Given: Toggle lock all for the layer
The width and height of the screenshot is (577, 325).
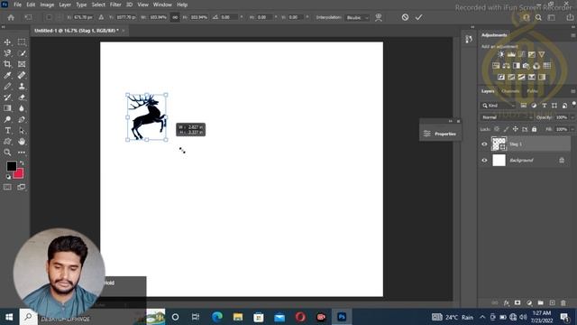Looking at the screenshot, I should pos(535,129).
